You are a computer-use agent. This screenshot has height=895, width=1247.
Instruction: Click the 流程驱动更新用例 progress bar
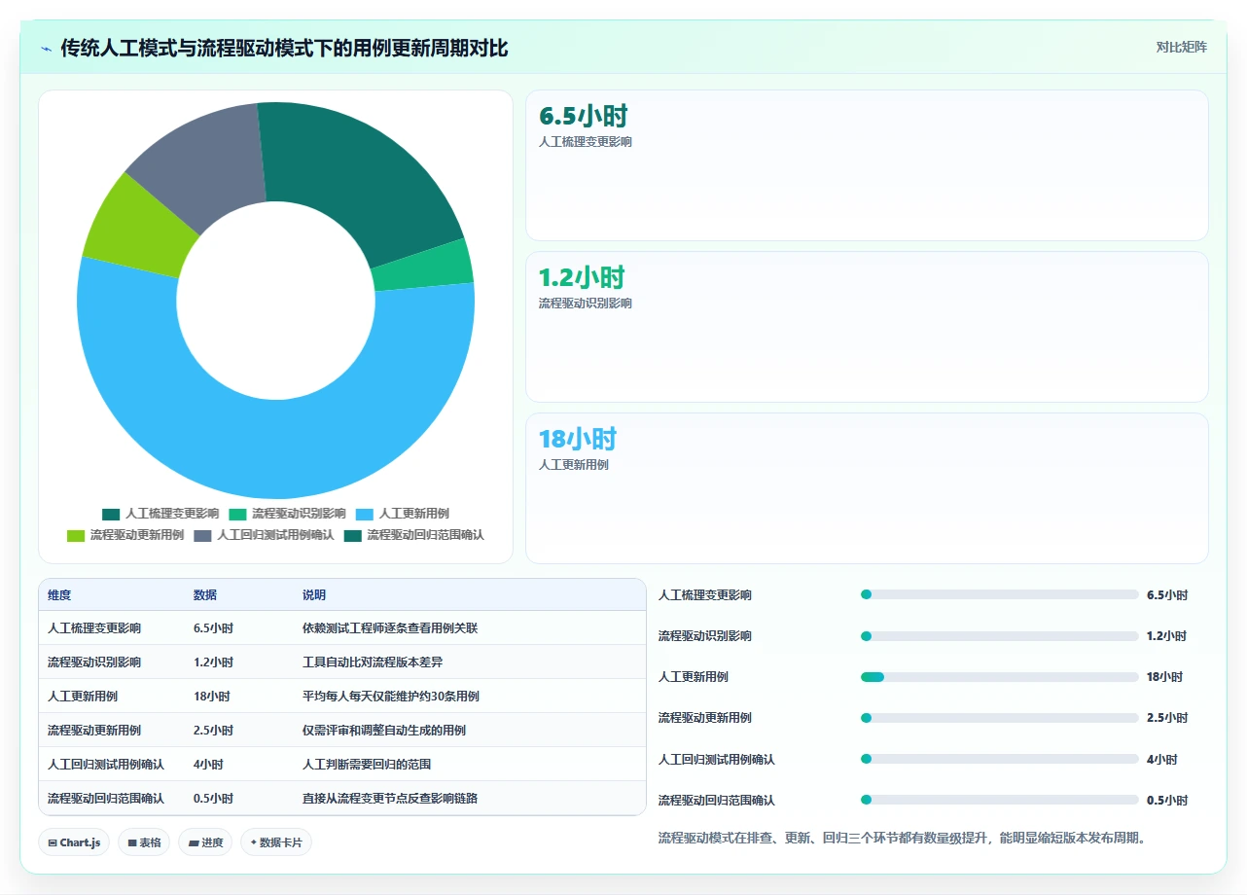(999, 718)
